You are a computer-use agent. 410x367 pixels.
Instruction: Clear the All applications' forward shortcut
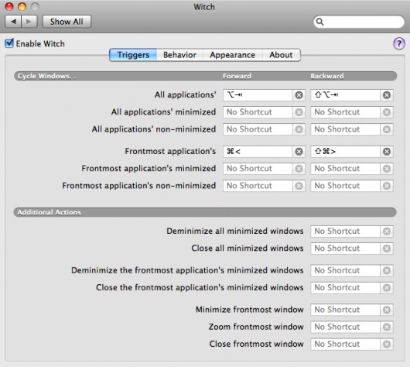coord(299,95)
